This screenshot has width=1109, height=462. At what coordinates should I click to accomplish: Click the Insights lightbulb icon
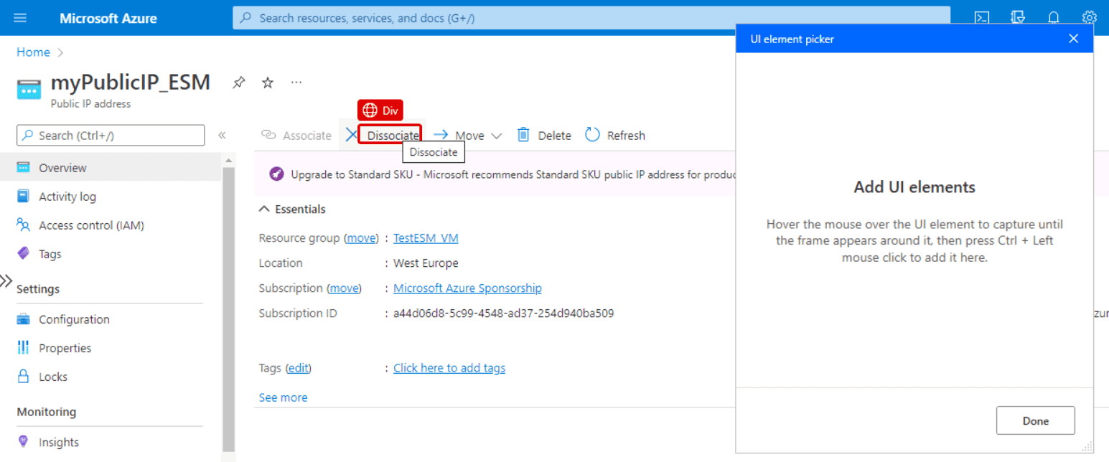point(24,442)
